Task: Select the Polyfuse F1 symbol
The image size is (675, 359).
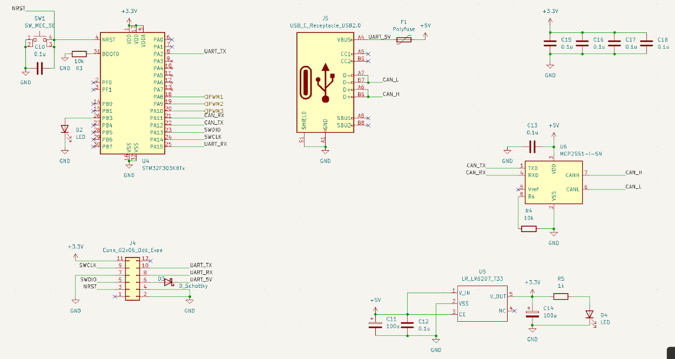Action: pyautogui.click(x=403, y=39)
